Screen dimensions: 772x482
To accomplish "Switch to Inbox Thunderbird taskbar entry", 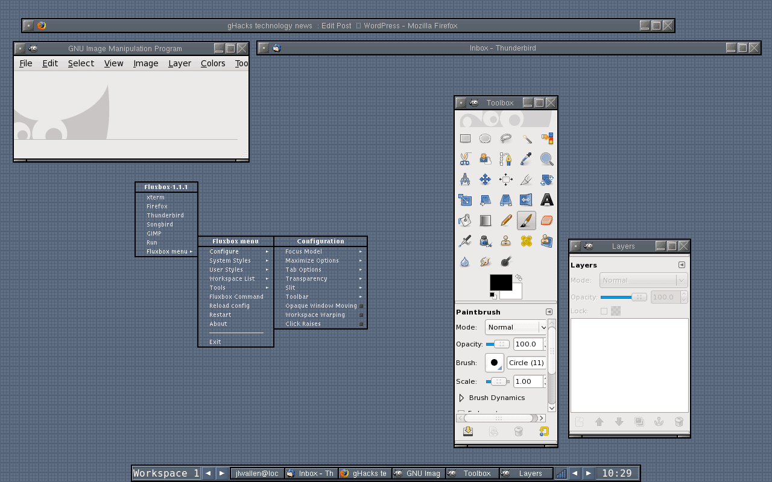I will (x=311, y=474).
